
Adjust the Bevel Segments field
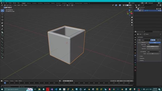tap(153, 49)
